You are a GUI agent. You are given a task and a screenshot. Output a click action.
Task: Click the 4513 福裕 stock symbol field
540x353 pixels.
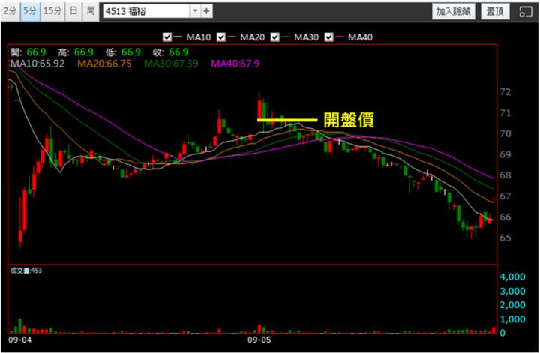[x=146, y=11]
